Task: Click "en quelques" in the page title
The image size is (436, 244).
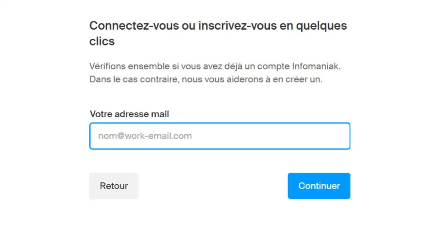Action: click(x=313, y=26)
